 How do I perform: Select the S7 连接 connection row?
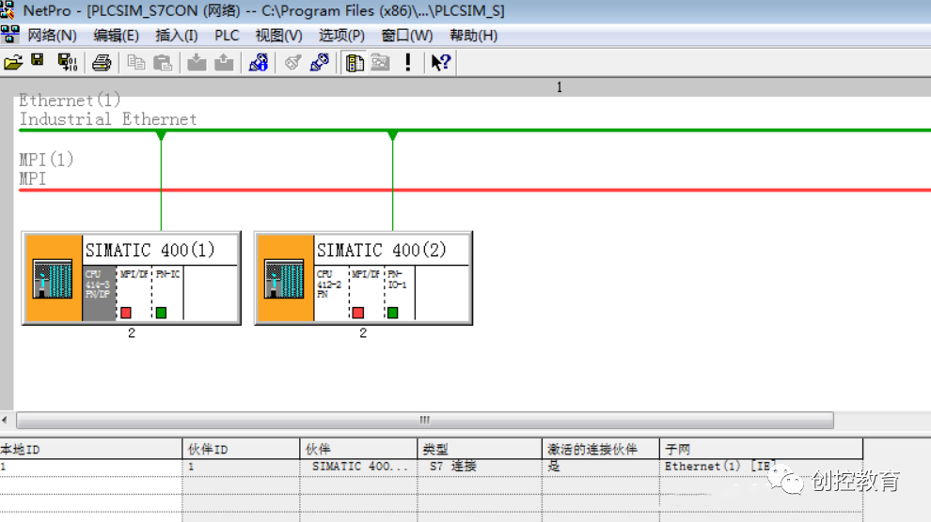tap(431, 467)
